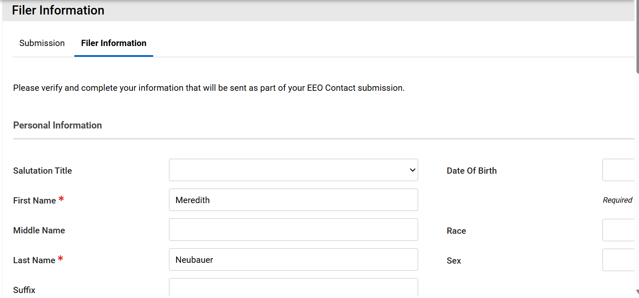Click the Suffix label text
This screenshot has height=298, width=639.
tap(24, 290)
